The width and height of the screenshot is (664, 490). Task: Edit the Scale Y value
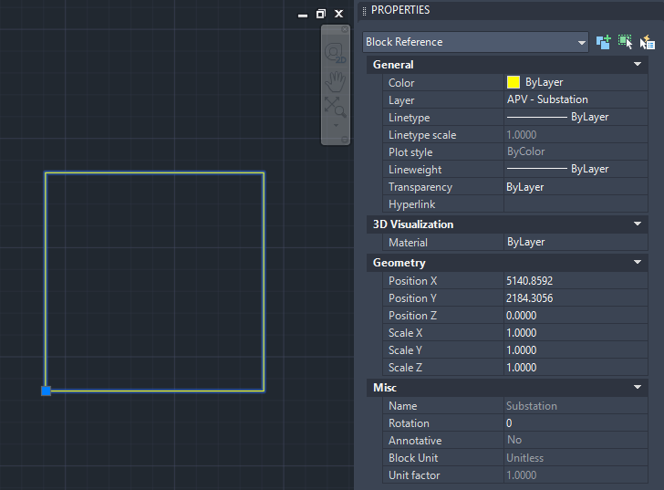pyautogui.click(x=576, y=350)
